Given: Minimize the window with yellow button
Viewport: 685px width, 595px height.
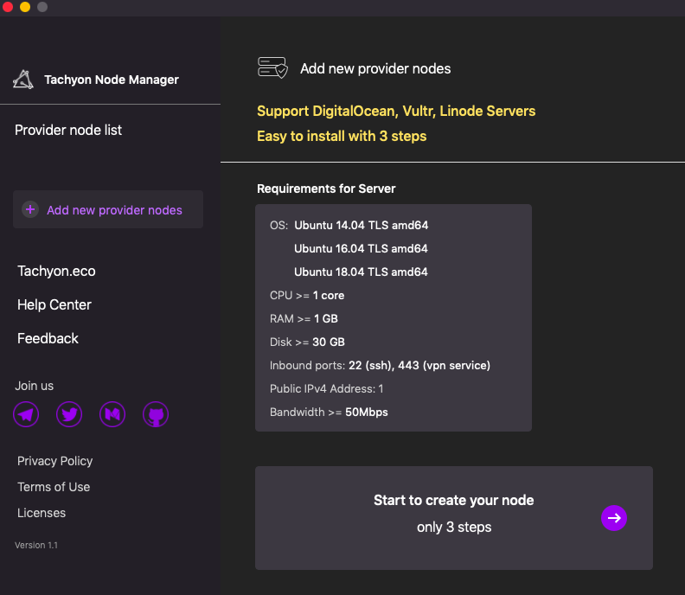Looking at the screenshot, I should click(x=25, y=7).
